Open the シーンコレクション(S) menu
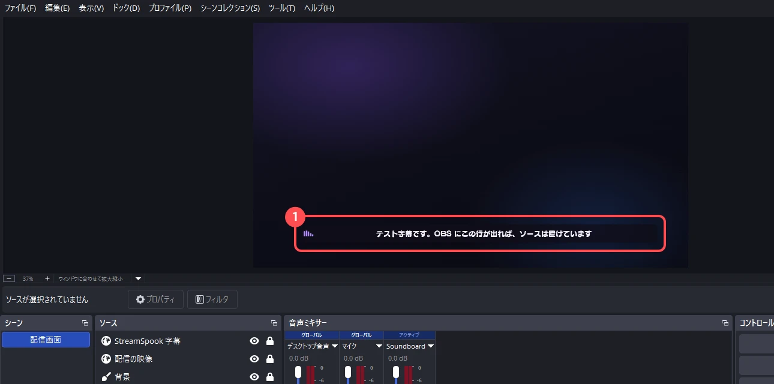Viewport: 774px width, 384px height. pyautogui.click(x=230, y=8)
